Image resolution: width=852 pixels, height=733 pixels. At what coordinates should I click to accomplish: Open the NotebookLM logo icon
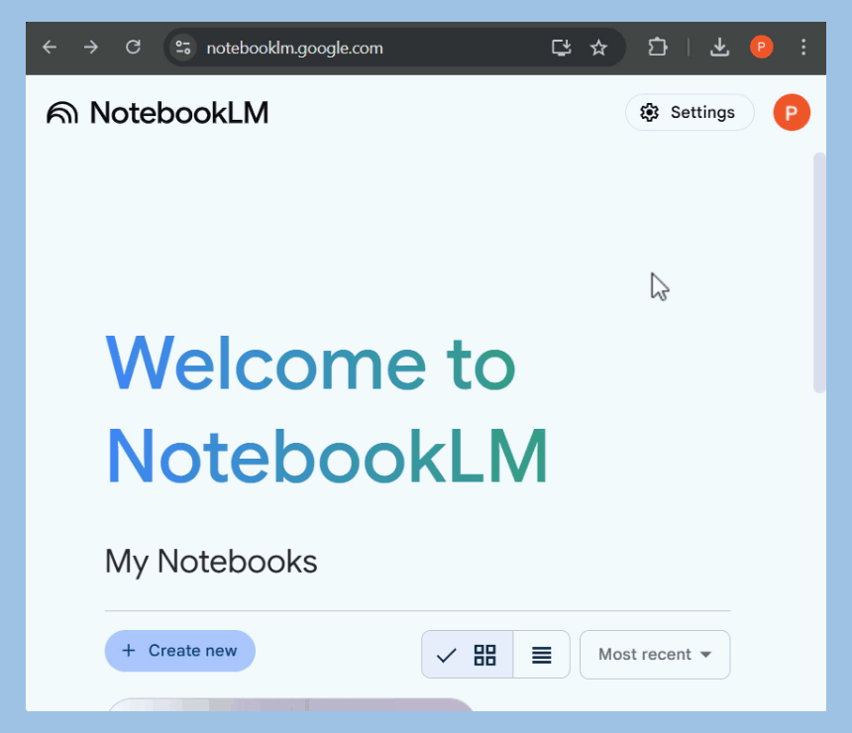coord(62,112)
